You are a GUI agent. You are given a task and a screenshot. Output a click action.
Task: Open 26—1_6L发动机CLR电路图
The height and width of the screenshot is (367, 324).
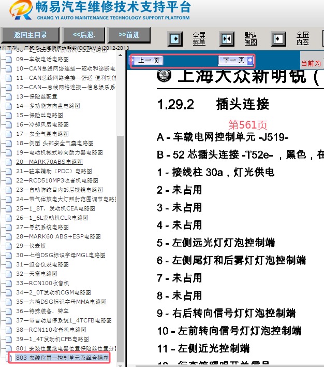coord(52,218)
